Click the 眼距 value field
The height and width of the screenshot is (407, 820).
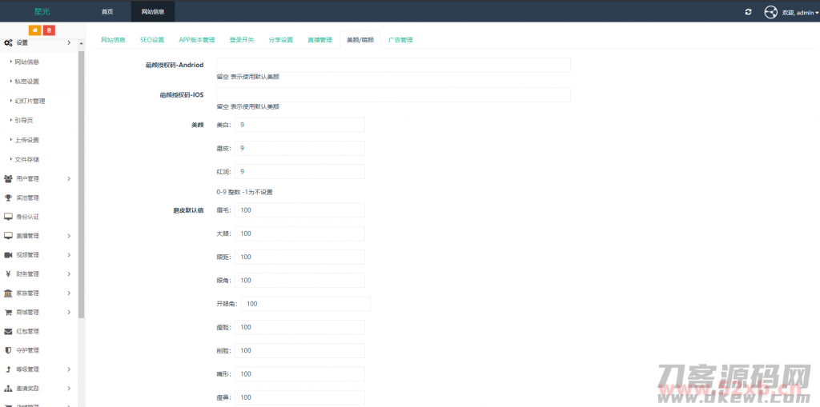click(x=299, y=257)
